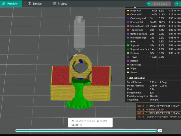Viewport: 181px width, 136px height.
Task: Select Custom legend label
Action: tap(135, 53)
